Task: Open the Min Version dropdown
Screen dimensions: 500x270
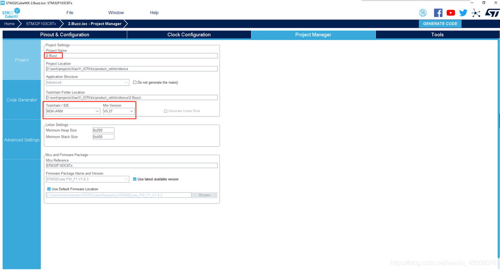Action: [119, 111]
